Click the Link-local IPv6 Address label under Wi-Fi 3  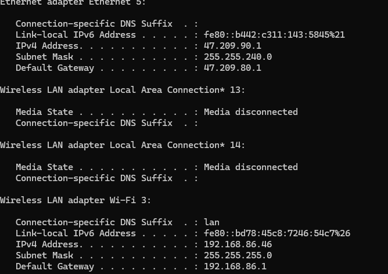[x=76, y=233]
